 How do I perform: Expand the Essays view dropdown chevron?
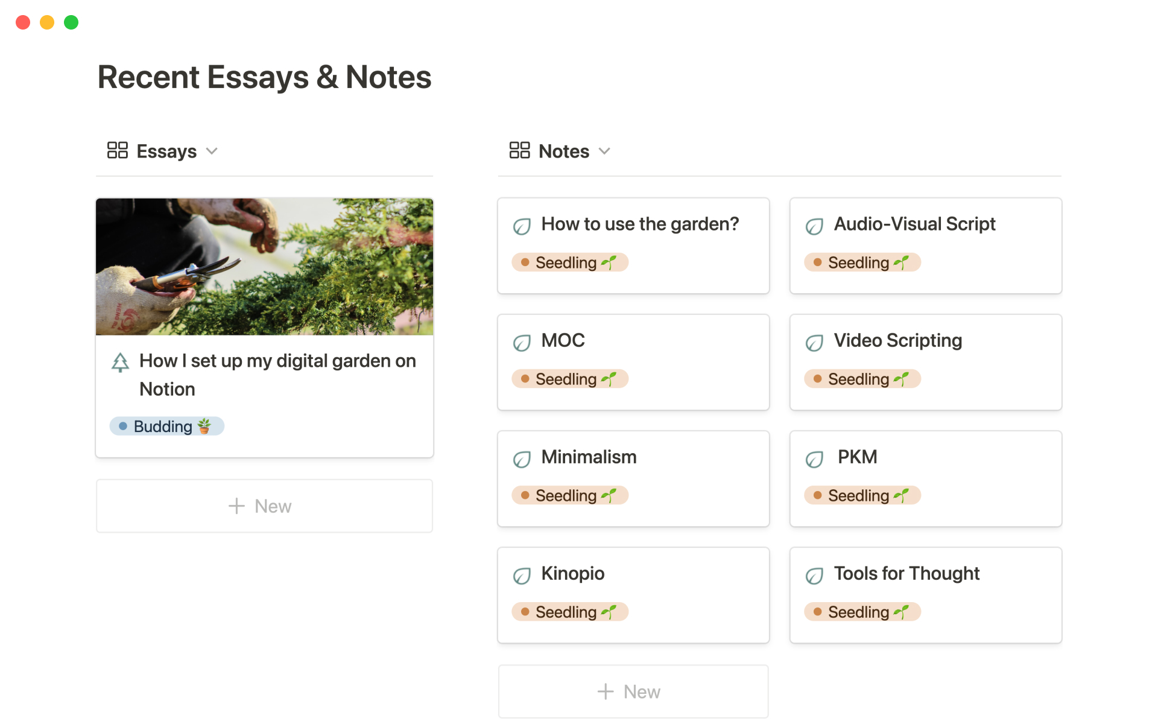coord(212,151)
